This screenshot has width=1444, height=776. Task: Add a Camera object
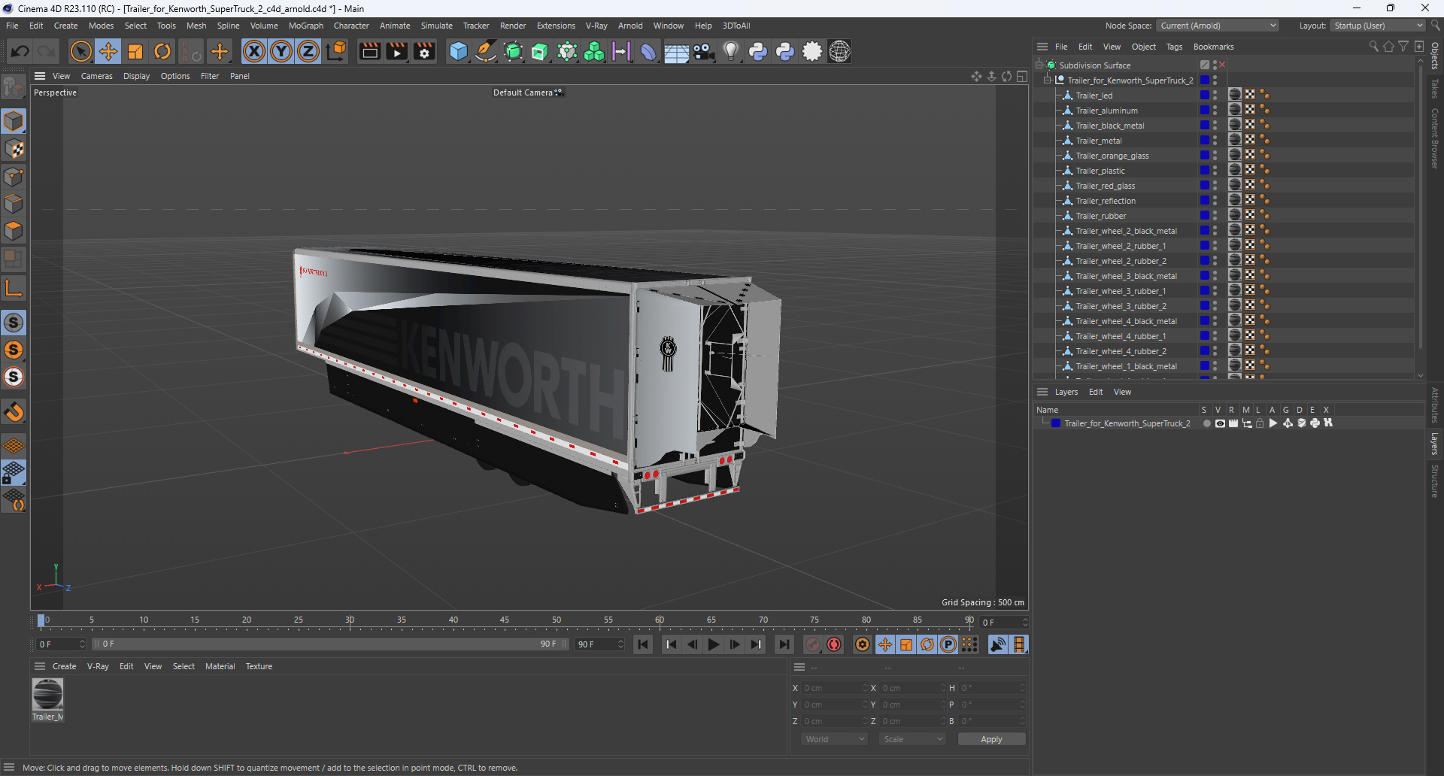click(703, 51)
